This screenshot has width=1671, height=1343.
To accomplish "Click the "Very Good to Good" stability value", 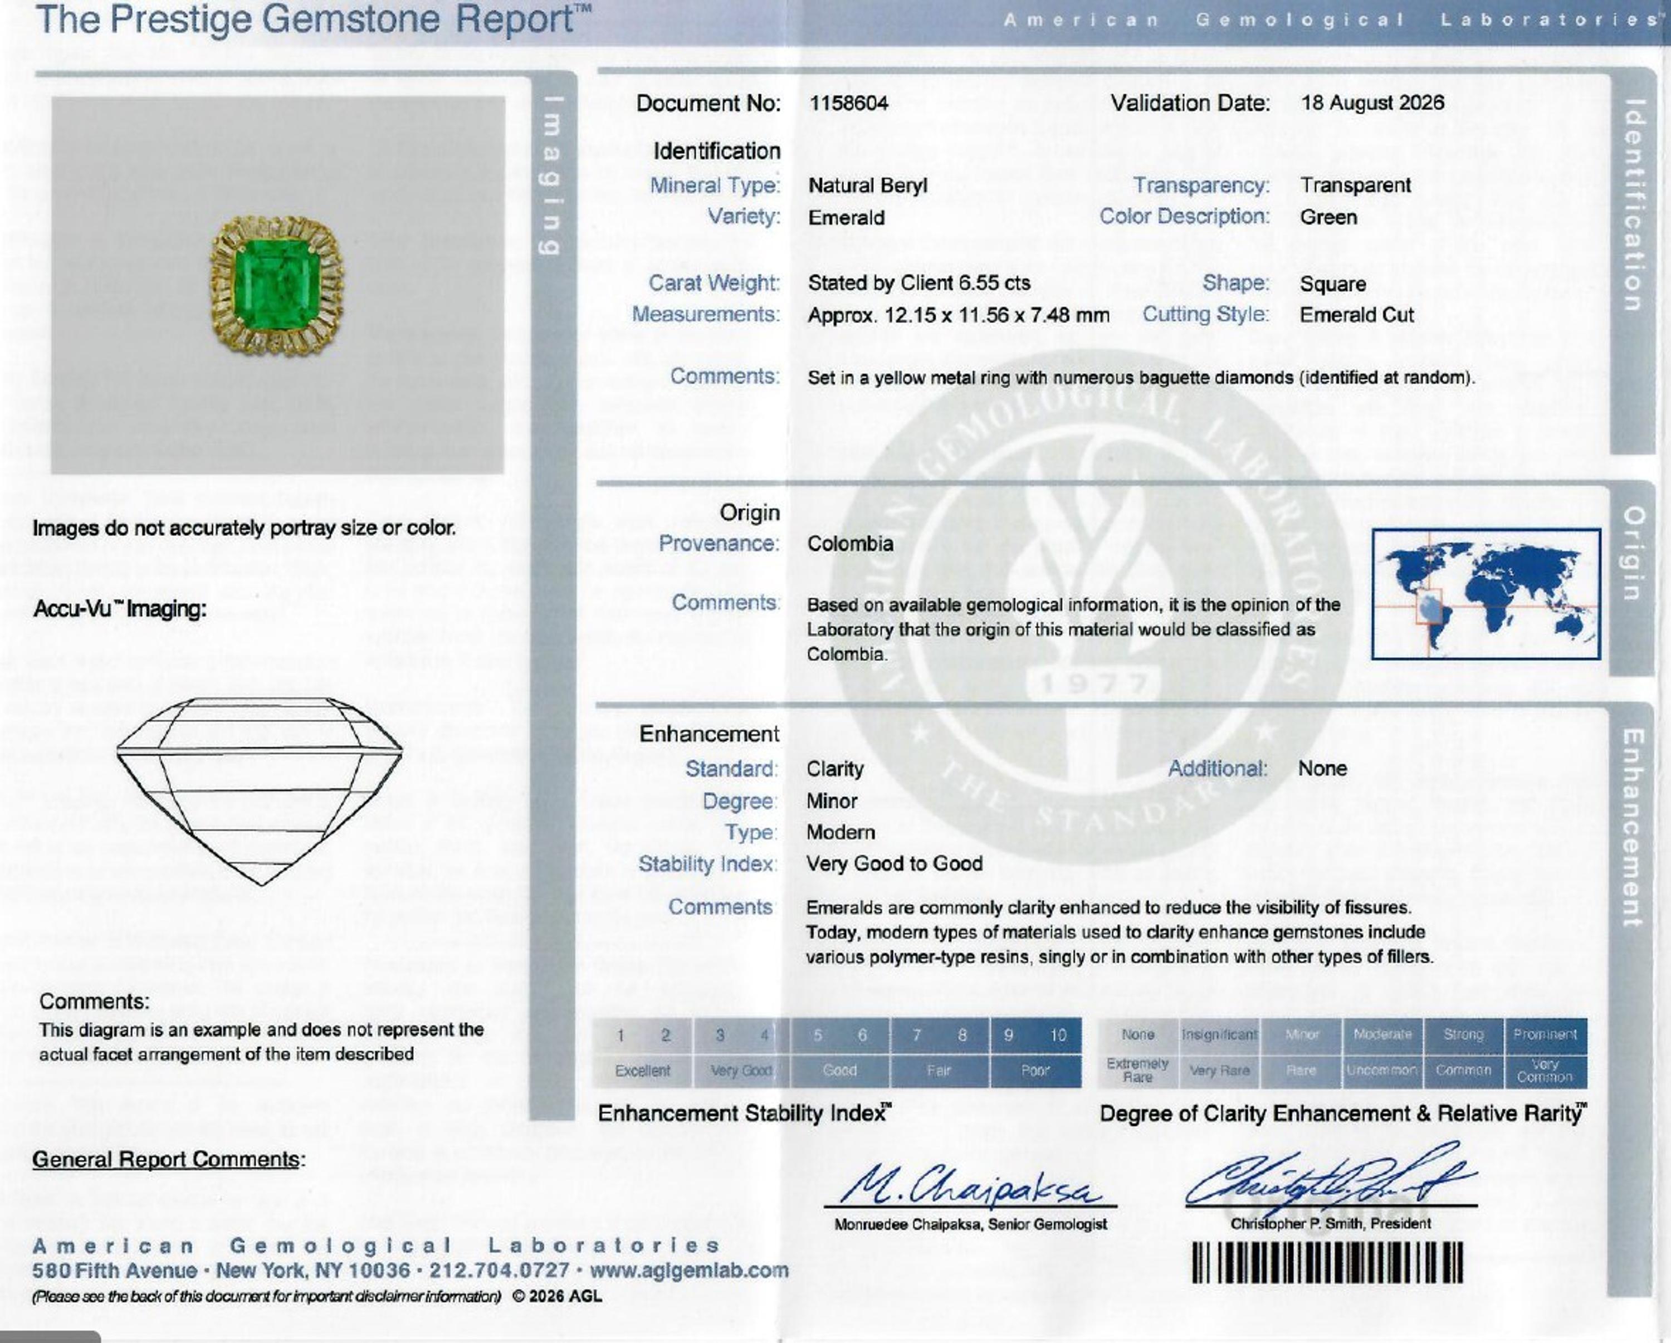I will [x=895, y=864].
